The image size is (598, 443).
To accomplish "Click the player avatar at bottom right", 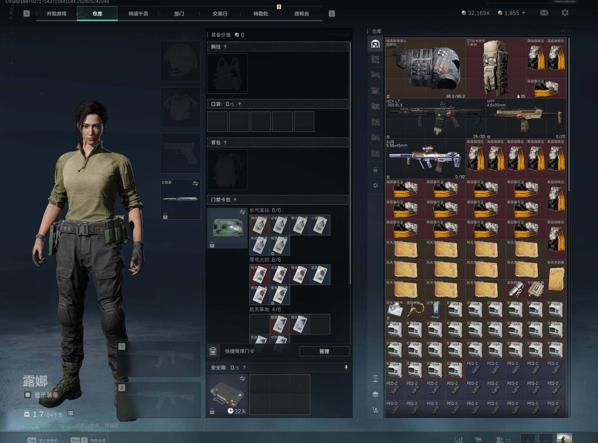I will pyautogui.click(x=564, y=438).
